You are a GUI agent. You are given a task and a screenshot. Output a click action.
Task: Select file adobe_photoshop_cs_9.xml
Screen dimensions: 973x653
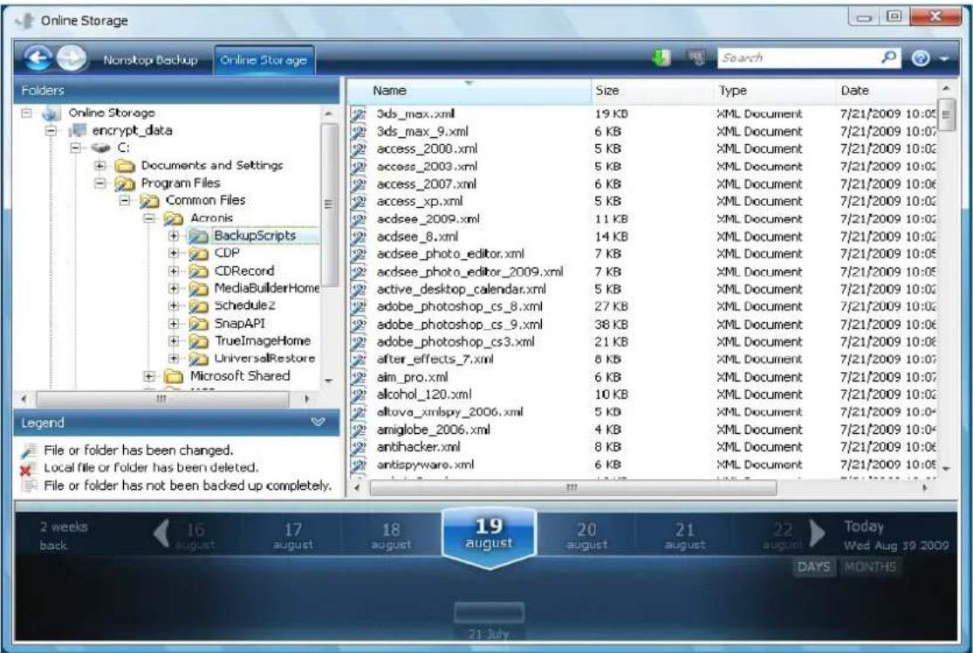(x=460, y=325)
